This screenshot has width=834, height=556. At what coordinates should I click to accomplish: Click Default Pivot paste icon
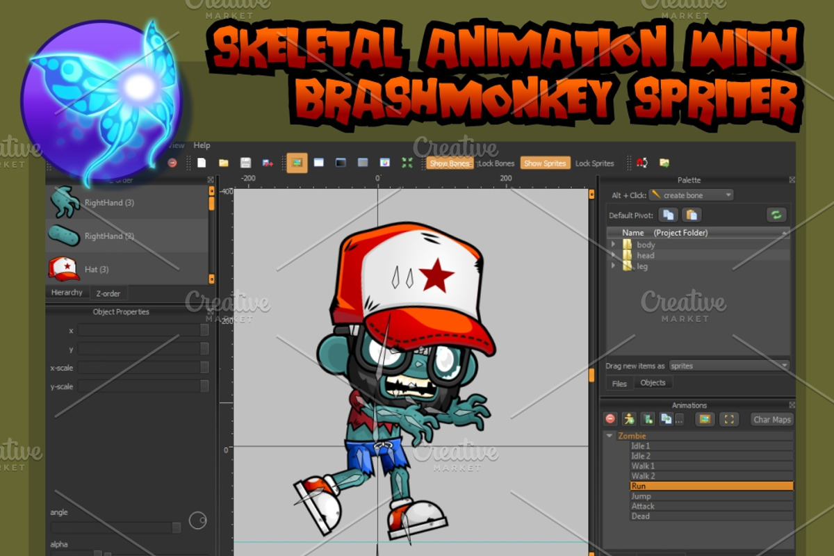tap(692, 215)
